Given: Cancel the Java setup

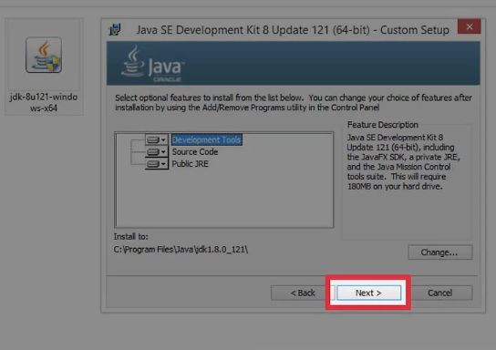Looking at the screenshot, I should click(x=440, y=293).
